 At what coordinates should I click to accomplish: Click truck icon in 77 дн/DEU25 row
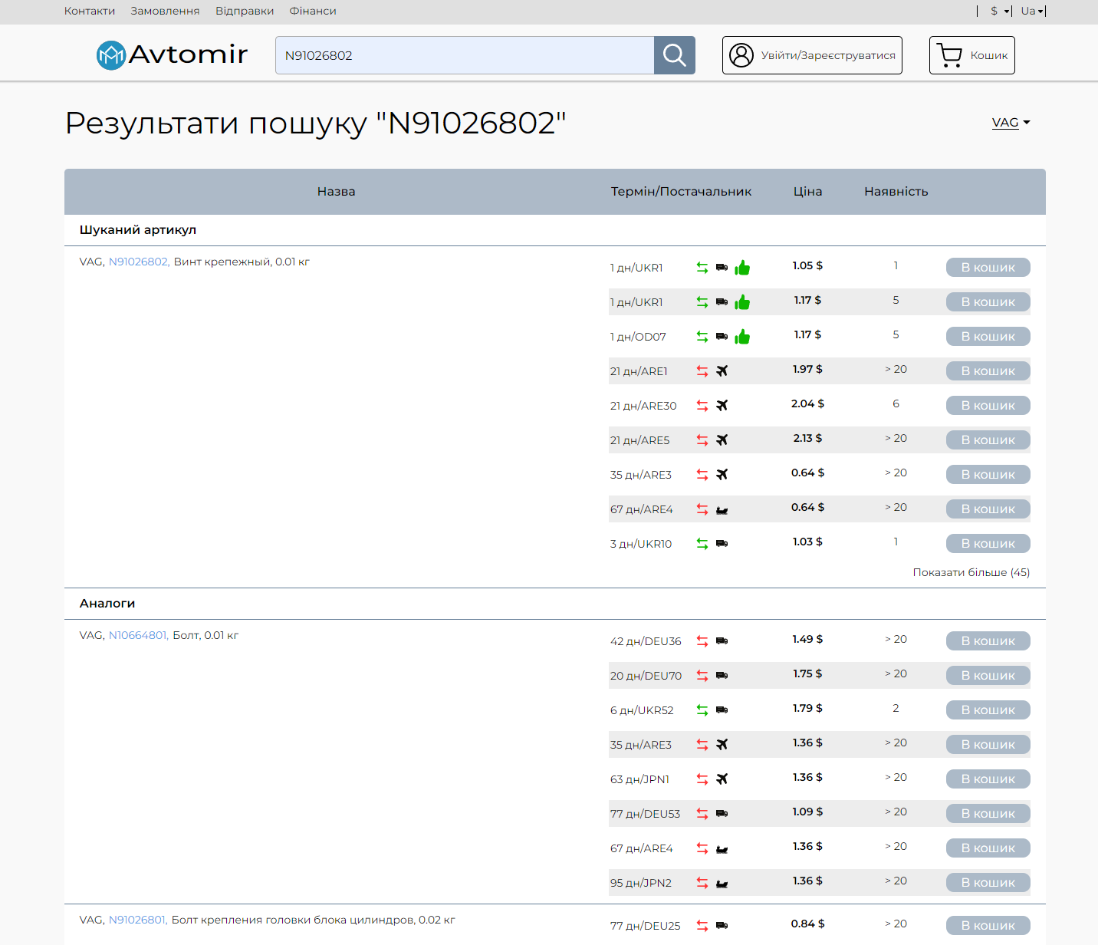pyautogui.click(x=722, y=926)
